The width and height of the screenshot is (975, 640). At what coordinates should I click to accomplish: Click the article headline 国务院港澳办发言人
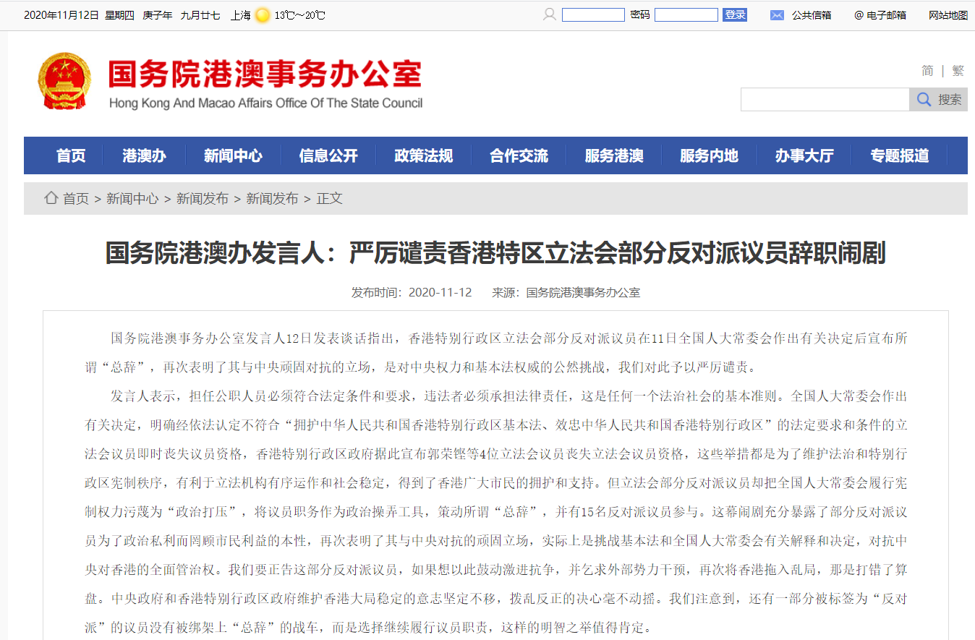[x=495, y=254]
